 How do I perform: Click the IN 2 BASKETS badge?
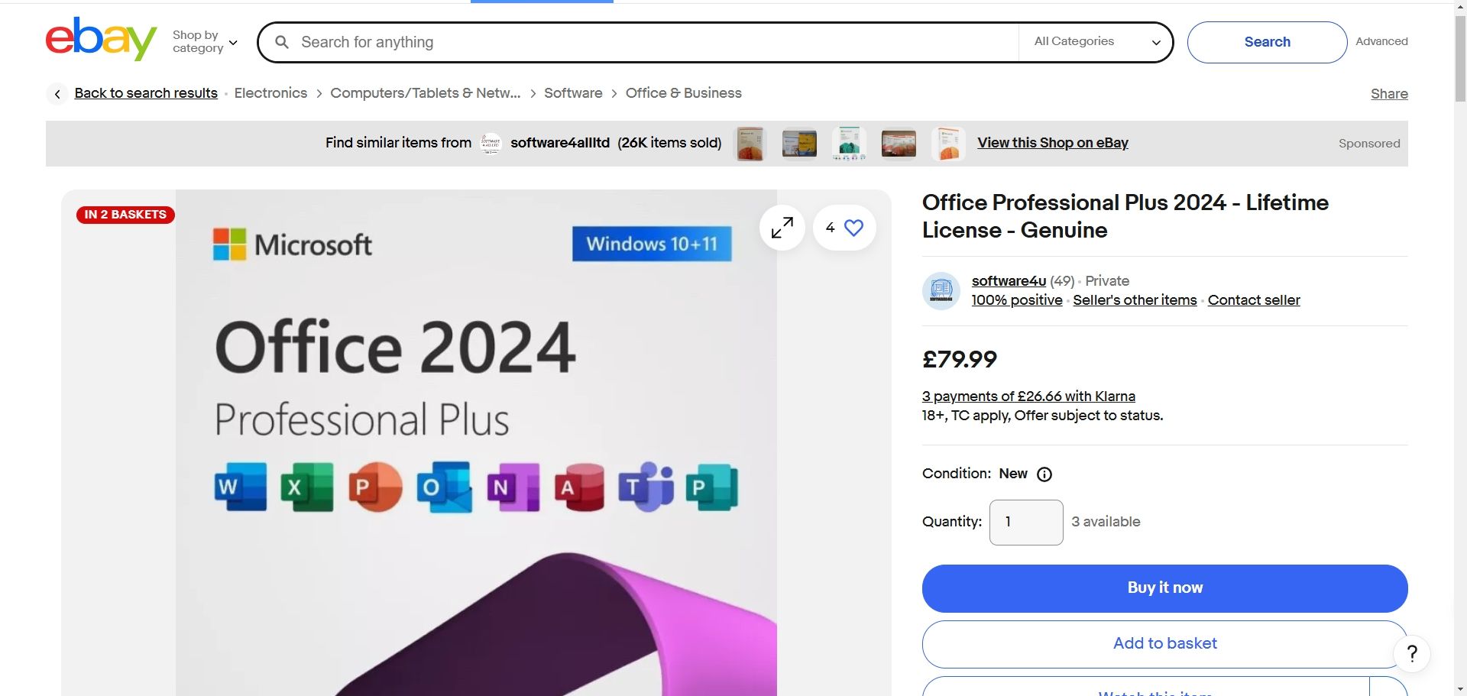coord(125,215)
